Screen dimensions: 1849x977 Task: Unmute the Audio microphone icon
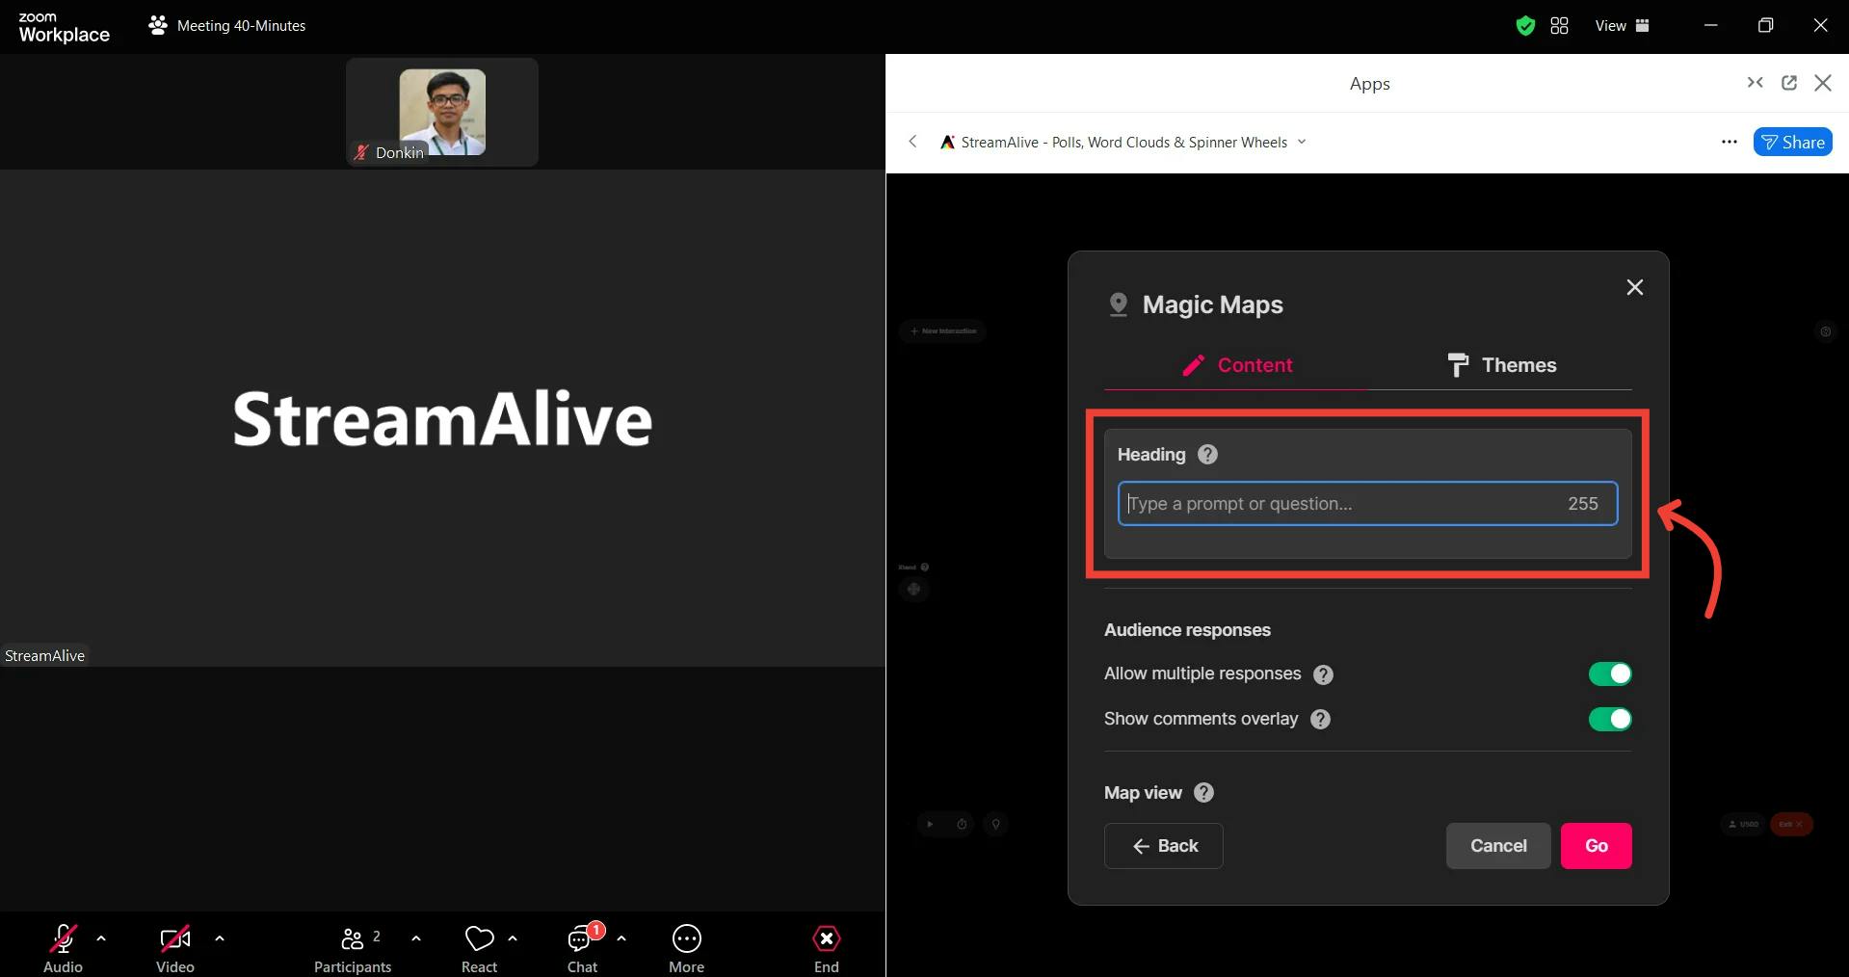tap(64, 938)
